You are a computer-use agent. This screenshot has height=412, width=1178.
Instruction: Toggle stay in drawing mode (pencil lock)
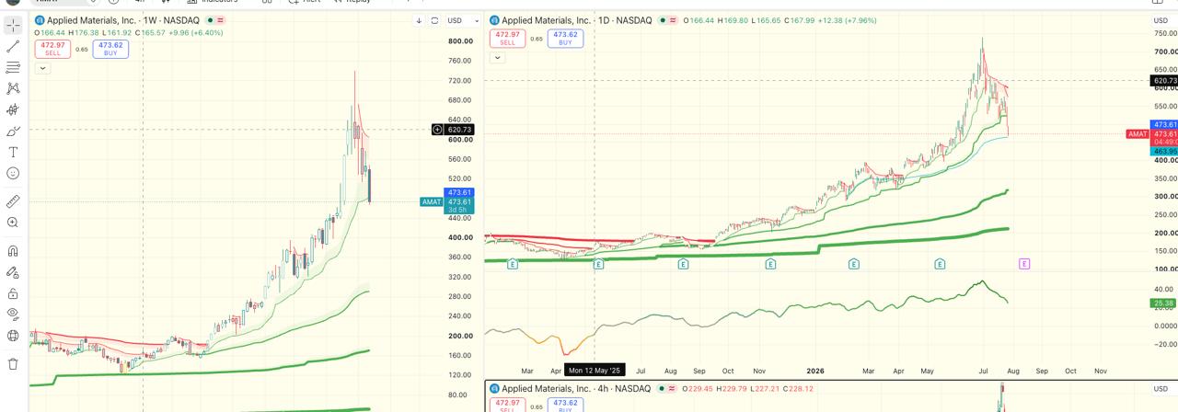click(x=13, y=272)
